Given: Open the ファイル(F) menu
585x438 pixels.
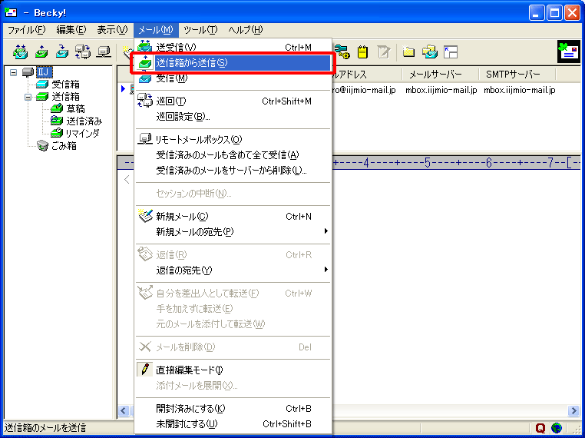Looking at the screenshot, I should [27, 30].
